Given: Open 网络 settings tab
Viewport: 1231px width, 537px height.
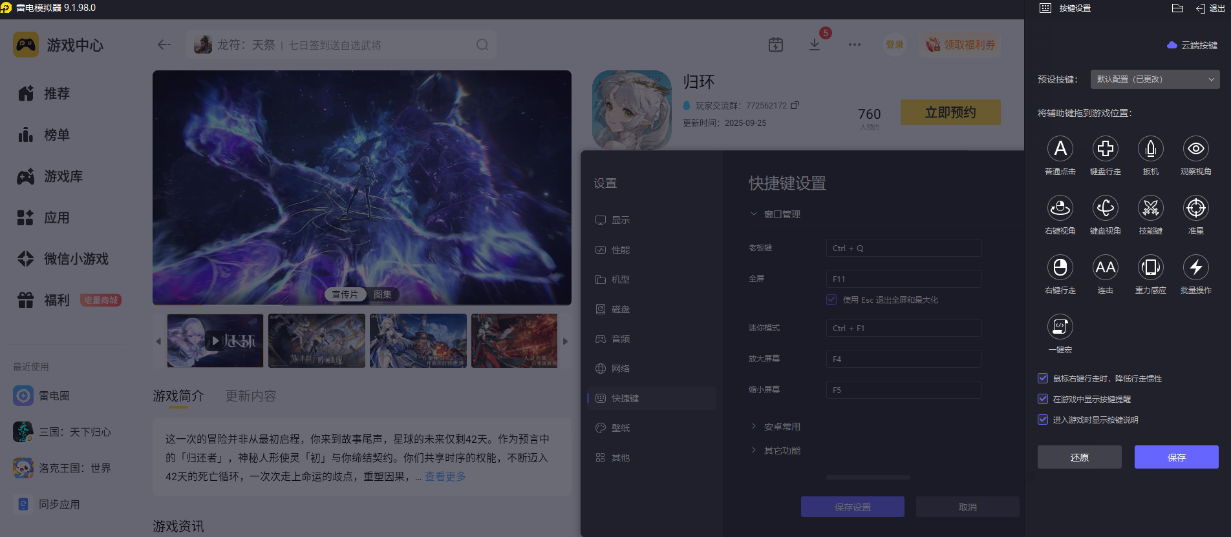Looking at the screenshot, I should click(652, 369).
